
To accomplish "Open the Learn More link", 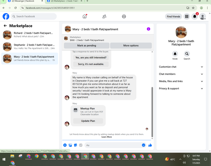I will click(x=107, y=137).
